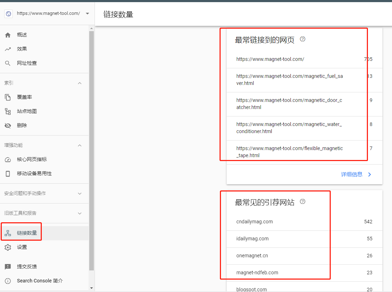The width and height of the screenshot is (392, 292).
Task: Click the onemagnet.cn referrer row
Action: (304, 256)
